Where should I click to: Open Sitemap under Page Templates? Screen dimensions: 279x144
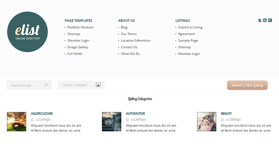[x=74, y=34]
